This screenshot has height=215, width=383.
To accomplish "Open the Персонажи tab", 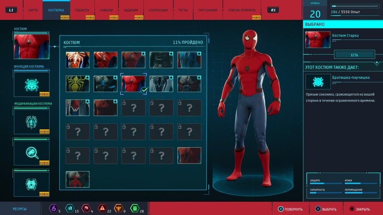I will (208, 10).
